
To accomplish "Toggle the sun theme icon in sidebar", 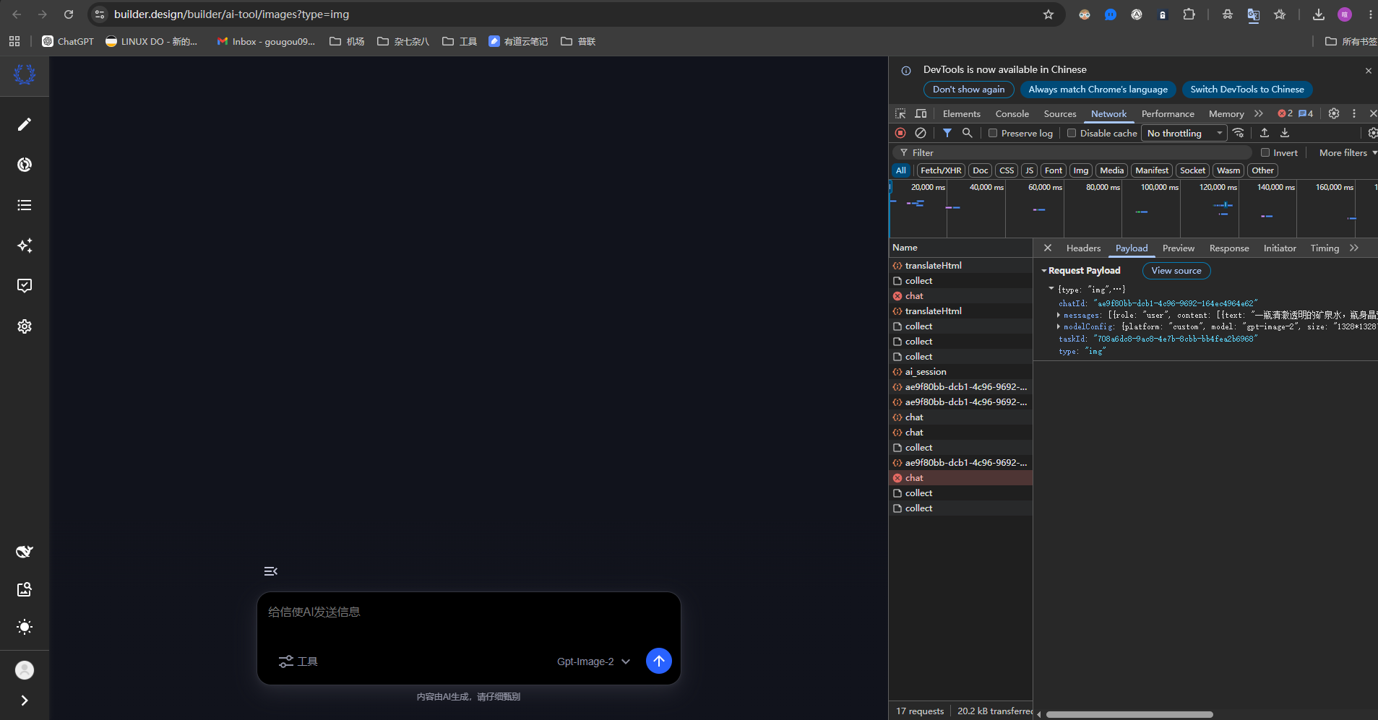I will coord(25,627).
